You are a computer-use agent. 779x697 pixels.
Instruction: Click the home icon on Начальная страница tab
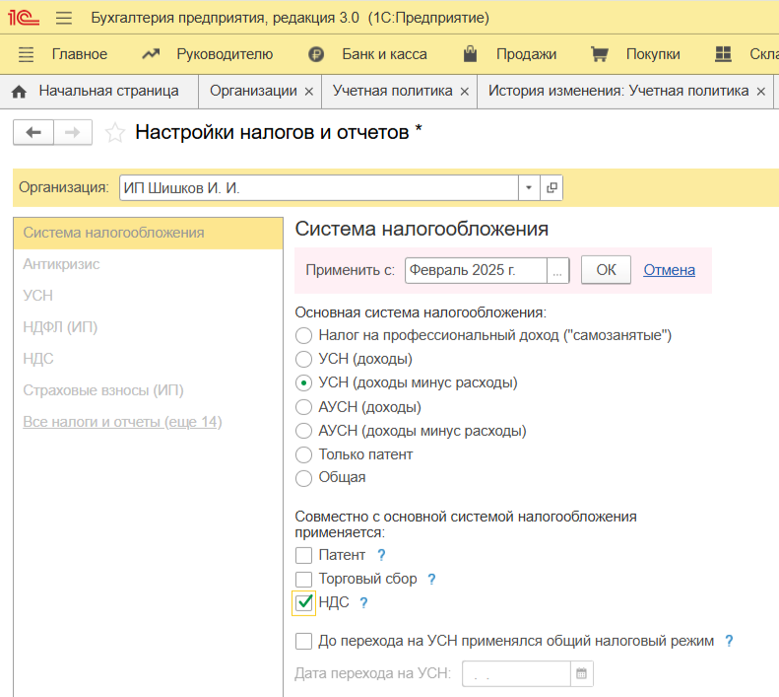[x=19, y=91]
